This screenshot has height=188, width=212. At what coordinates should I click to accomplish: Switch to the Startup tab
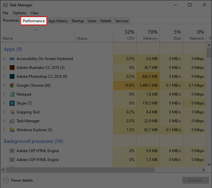(78, 21)
